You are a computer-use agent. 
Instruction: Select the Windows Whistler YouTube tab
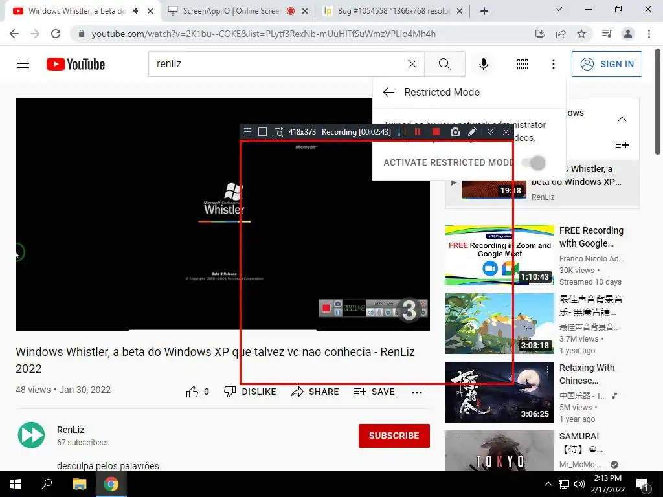tap(77, 11)
